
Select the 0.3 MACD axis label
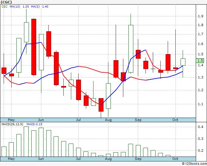tap(201, 139)
